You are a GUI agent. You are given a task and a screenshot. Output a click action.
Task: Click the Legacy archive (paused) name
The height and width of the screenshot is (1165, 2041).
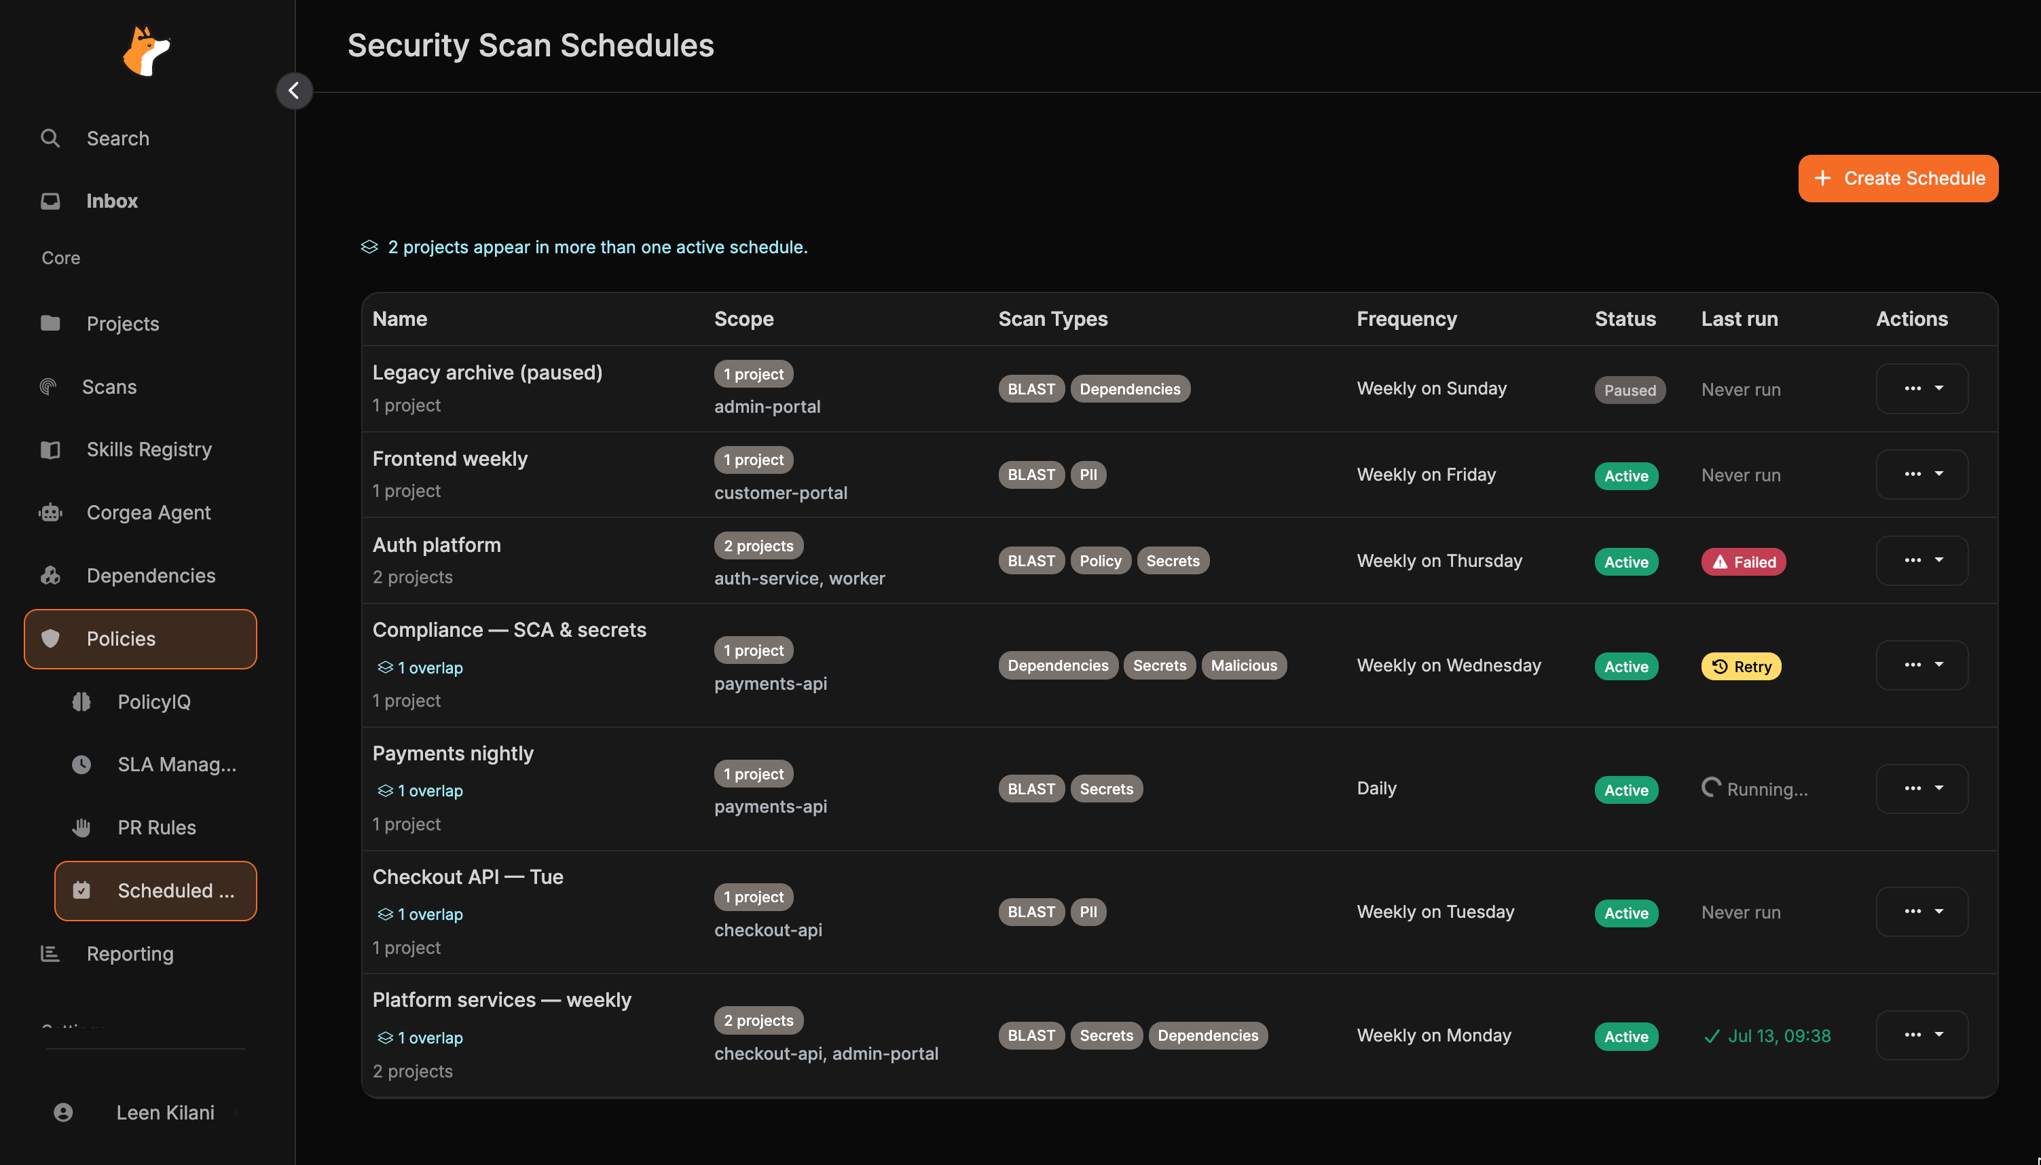pos(488,373)
